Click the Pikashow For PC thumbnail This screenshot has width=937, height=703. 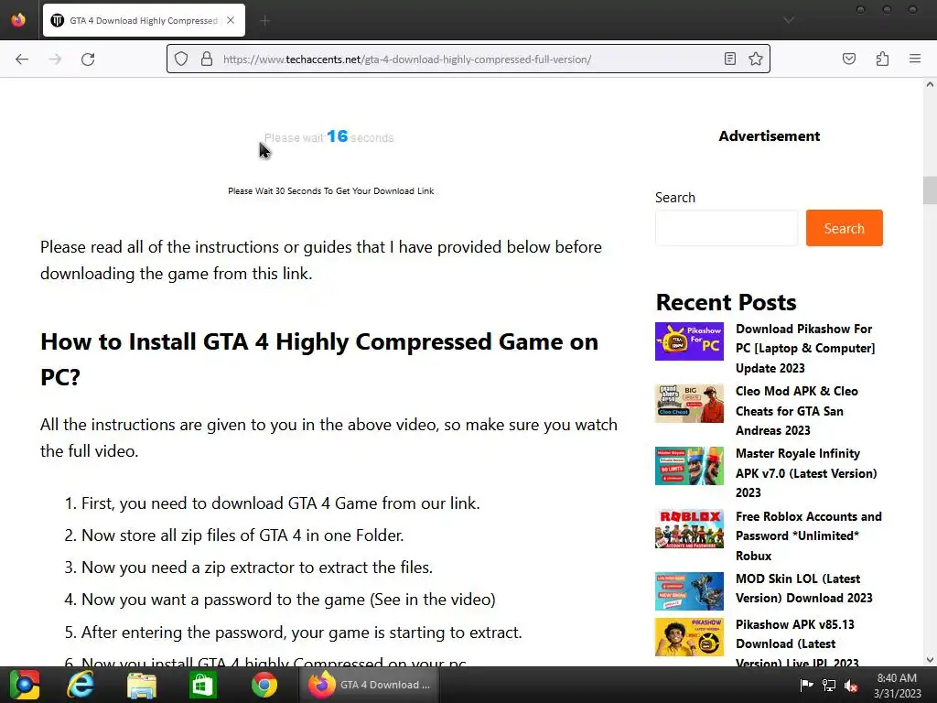pos(689,341)
